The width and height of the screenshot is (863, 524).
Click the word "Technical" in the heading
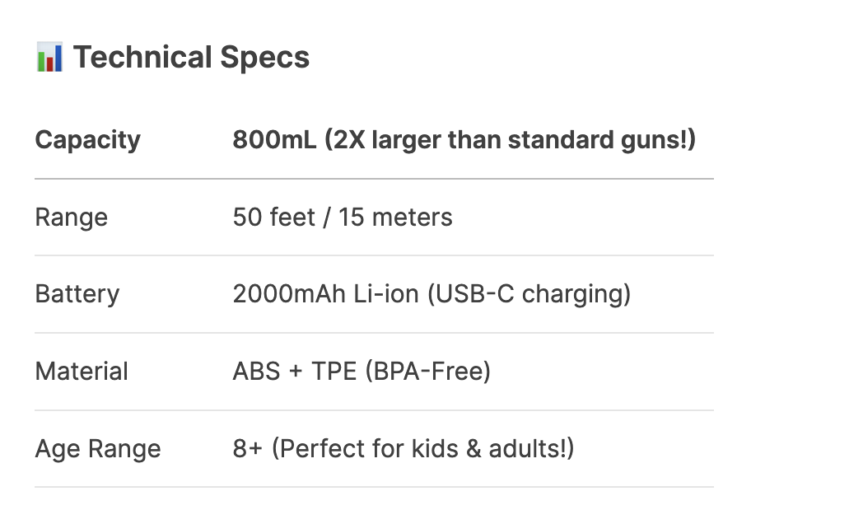pyautogui.click(x=142, y=58)
